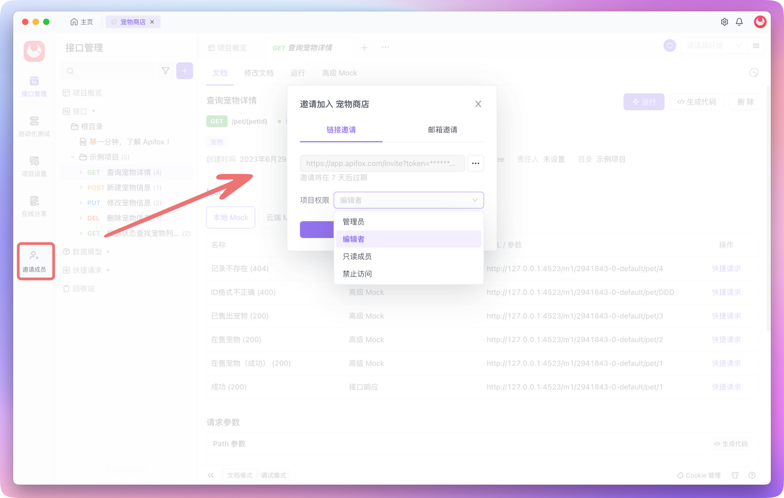This screenshot has width=784, height=498.
Task: Open 项目概览 in the tree
Action: tap(83, 93)
